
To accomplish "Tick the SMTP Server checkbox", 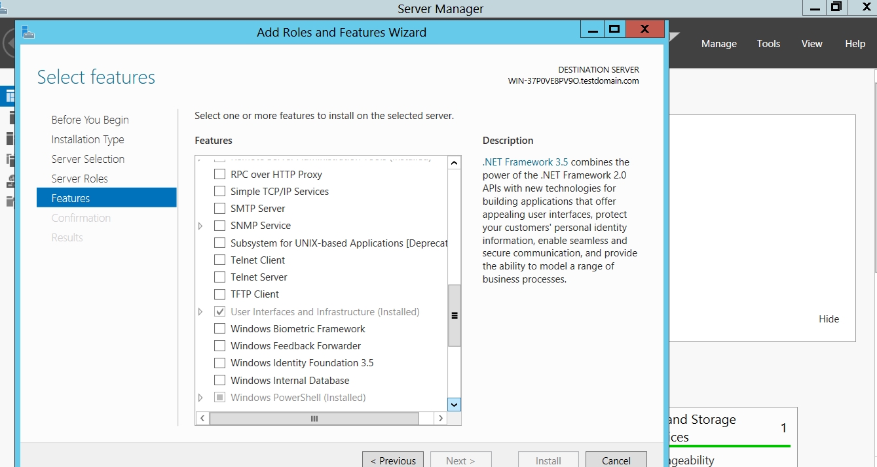I will [x=220, y=209].
